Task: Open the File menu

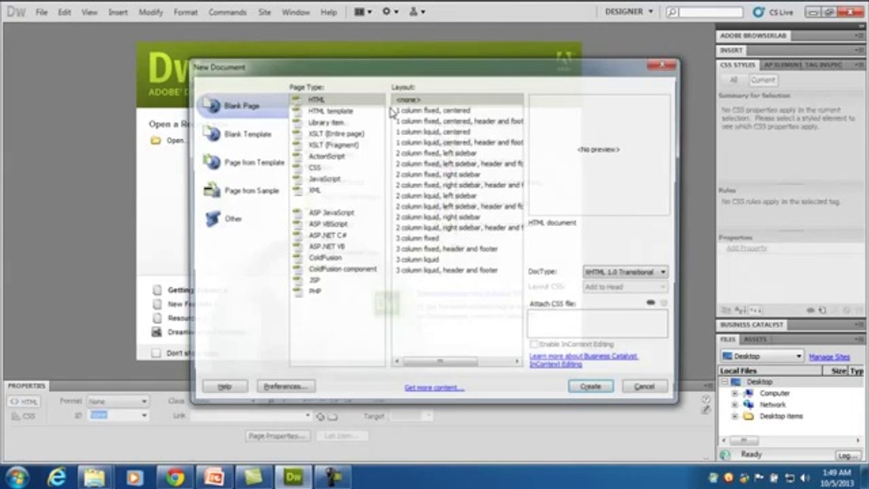Action: (x=41, y=12)
